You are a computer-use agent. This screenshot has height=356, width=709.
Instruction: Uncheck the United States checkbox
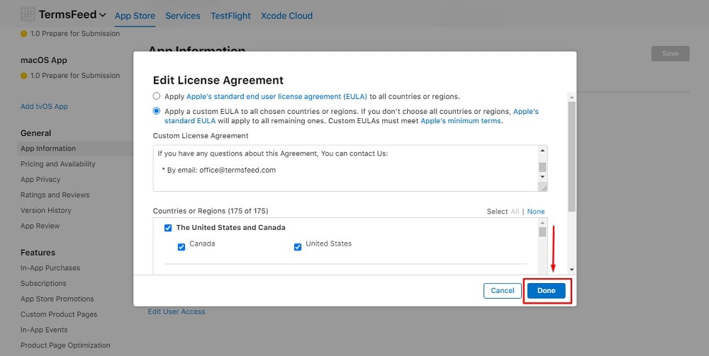298,247
